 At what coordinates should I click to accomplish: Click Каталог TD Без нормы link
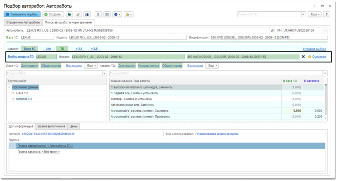tap(195, 66)
